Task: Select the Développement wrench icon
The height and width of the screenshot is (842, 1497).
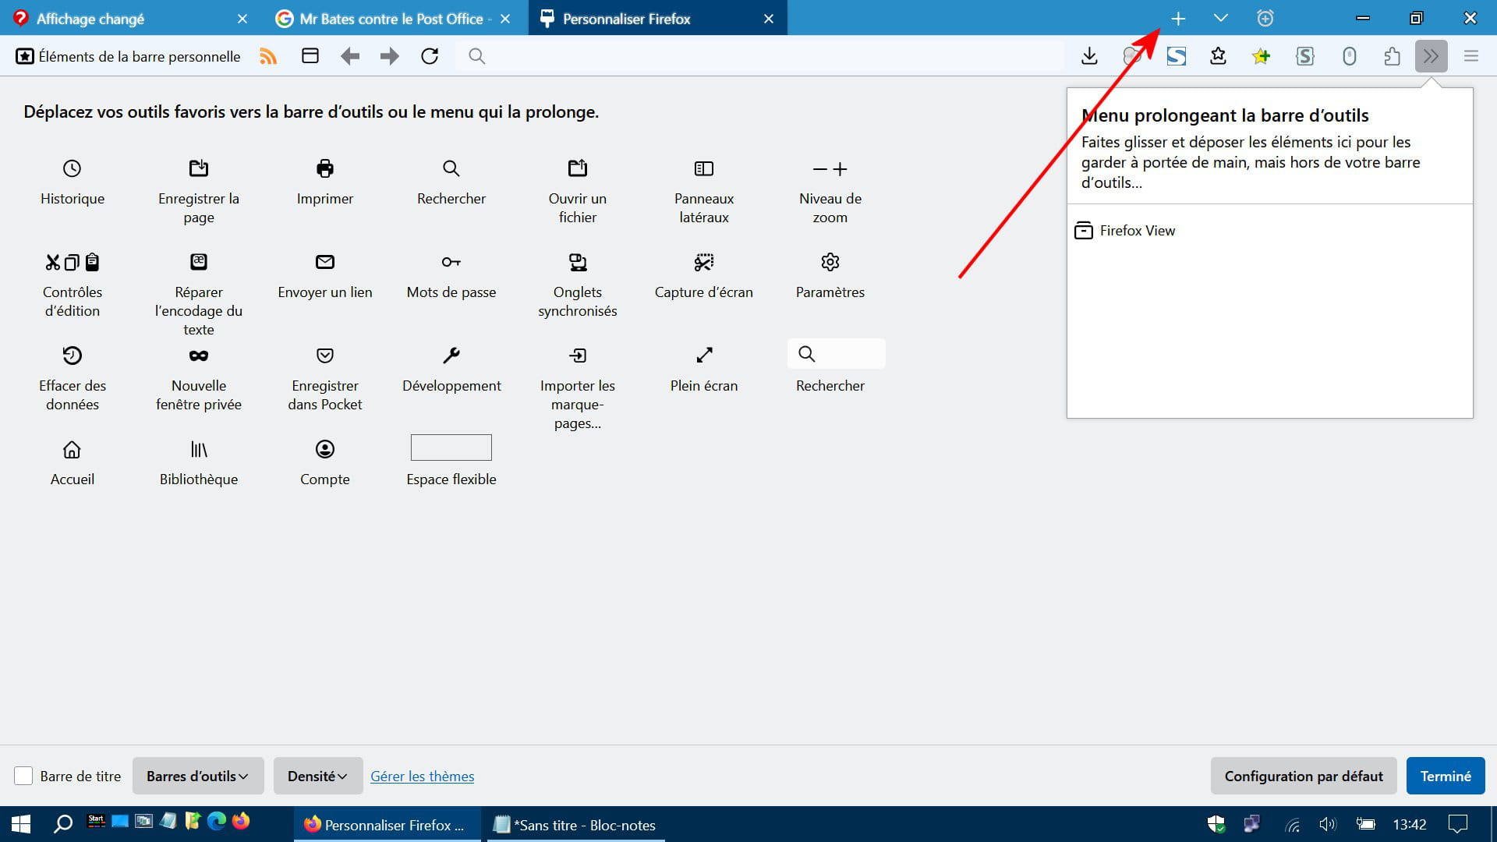Action: point(451,356)
